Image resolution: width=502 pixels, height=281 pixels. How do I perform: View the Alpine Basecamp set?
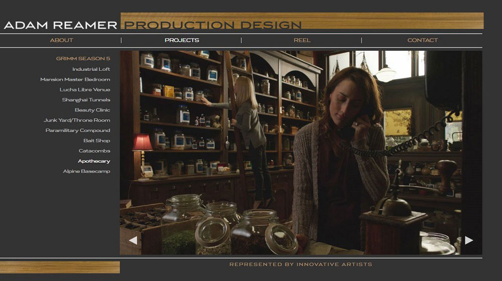click(x=86, y=171)
